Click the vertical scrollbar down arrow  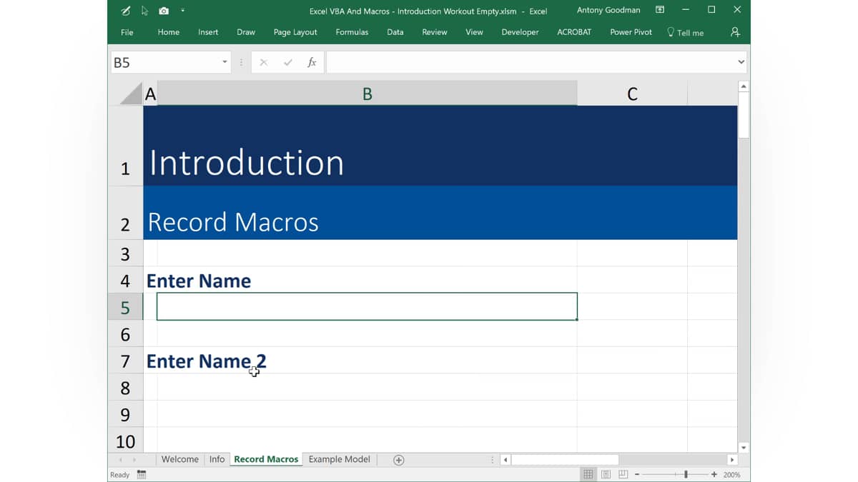pos(744,448)
